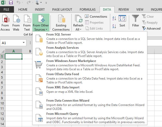Toggle Touch/Mouse mode icon
The image size is (162, 127).
[37, 3]
